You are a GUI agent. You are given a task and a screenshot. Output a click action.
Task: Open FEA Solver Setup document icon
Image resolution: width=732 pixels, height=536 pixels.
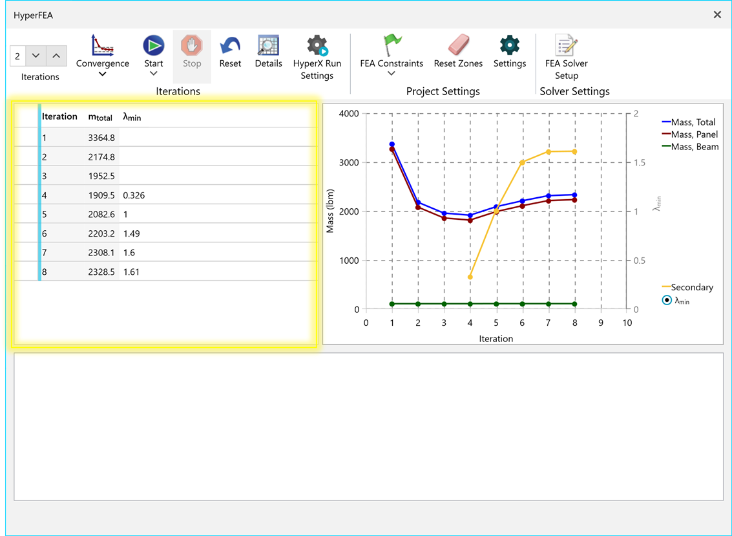[x=566, y=46]
